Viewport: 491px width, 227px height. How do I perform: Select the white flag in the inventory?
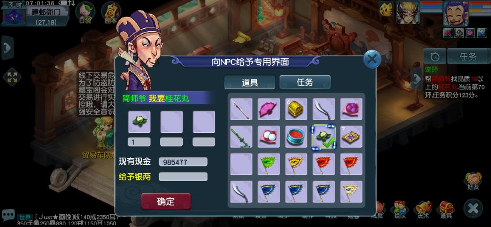click(351, 192)
